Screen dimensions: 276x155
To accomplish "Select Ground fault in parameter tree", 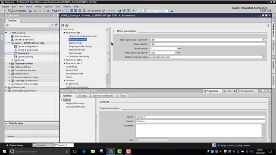I will click(72, 70).
